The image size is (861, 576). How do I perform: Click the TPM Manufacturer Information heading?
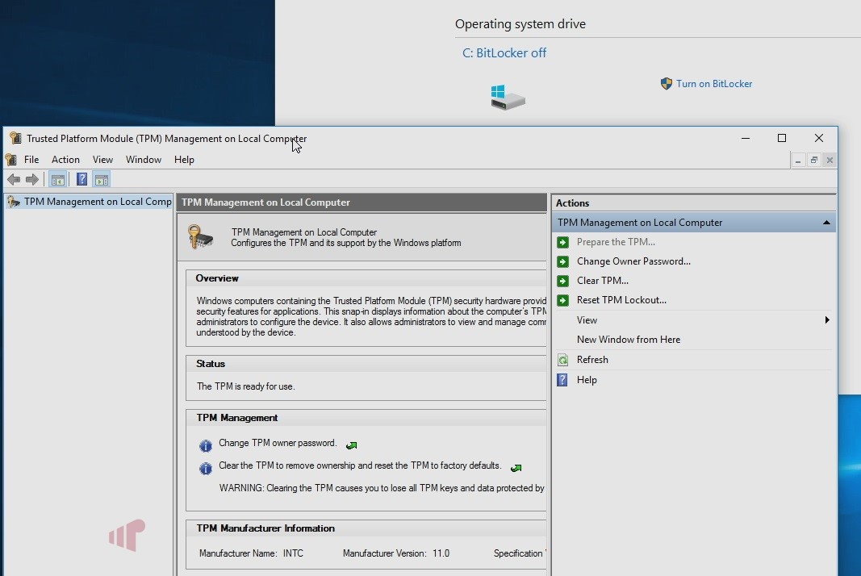265,528
